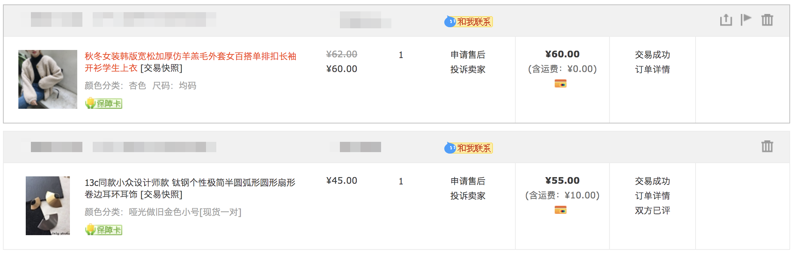796x255 pixels.
Task: Click 申请售后 for the earrings order
Action: (468, 181)
